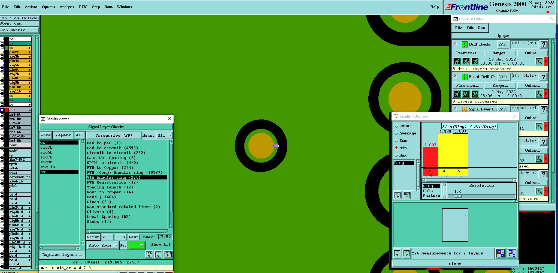The image size is (558, 273).
Task: Click REF icon in Results viewer
Action: point(158,254)
